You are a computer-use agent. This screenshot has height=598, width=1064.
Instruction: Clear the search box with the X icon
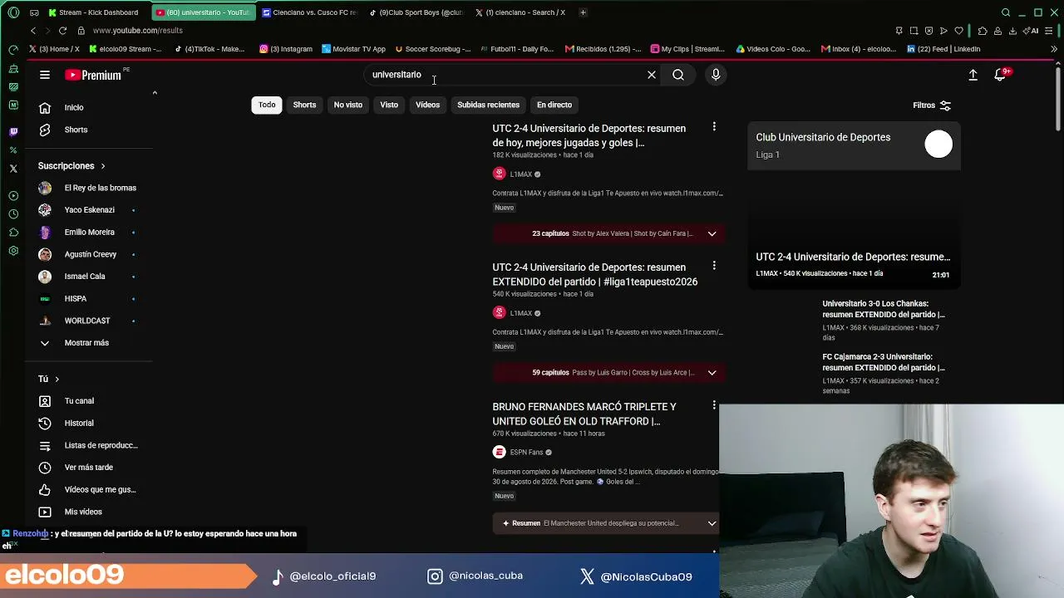coord(652,75)
